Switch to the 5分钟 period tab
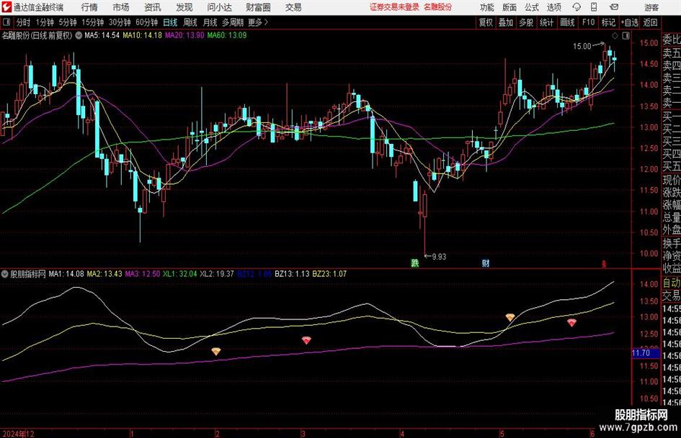 (67, 22)
